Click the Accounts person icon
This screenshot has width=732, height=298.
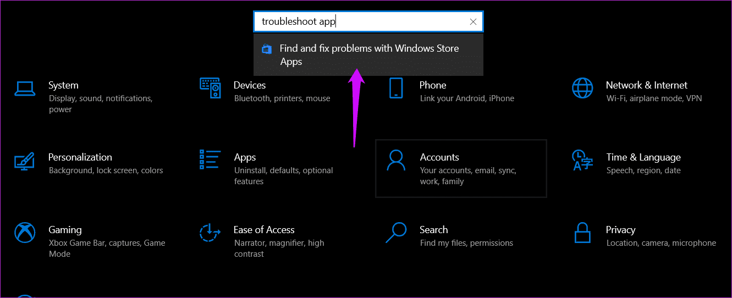[x=396, y=160]
